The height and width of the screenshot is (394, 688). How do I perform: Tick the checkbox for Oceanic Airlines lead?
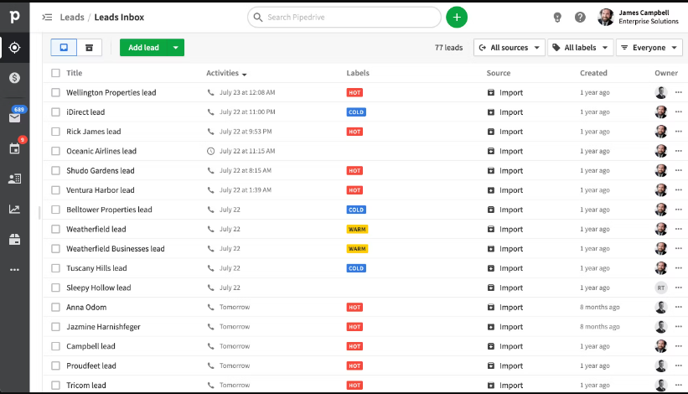(x=55, y=152)
